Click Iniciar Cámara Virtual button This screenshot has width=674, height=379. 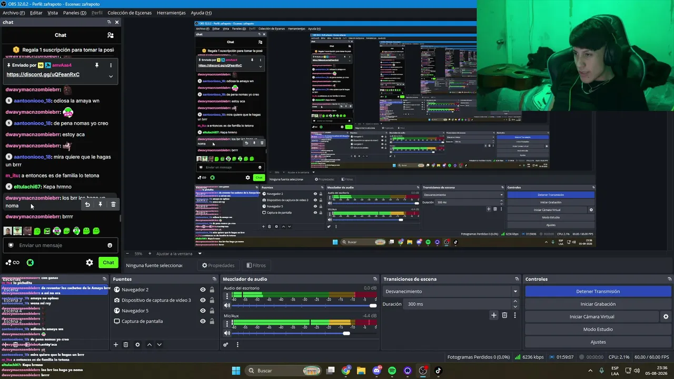[592, 317]
